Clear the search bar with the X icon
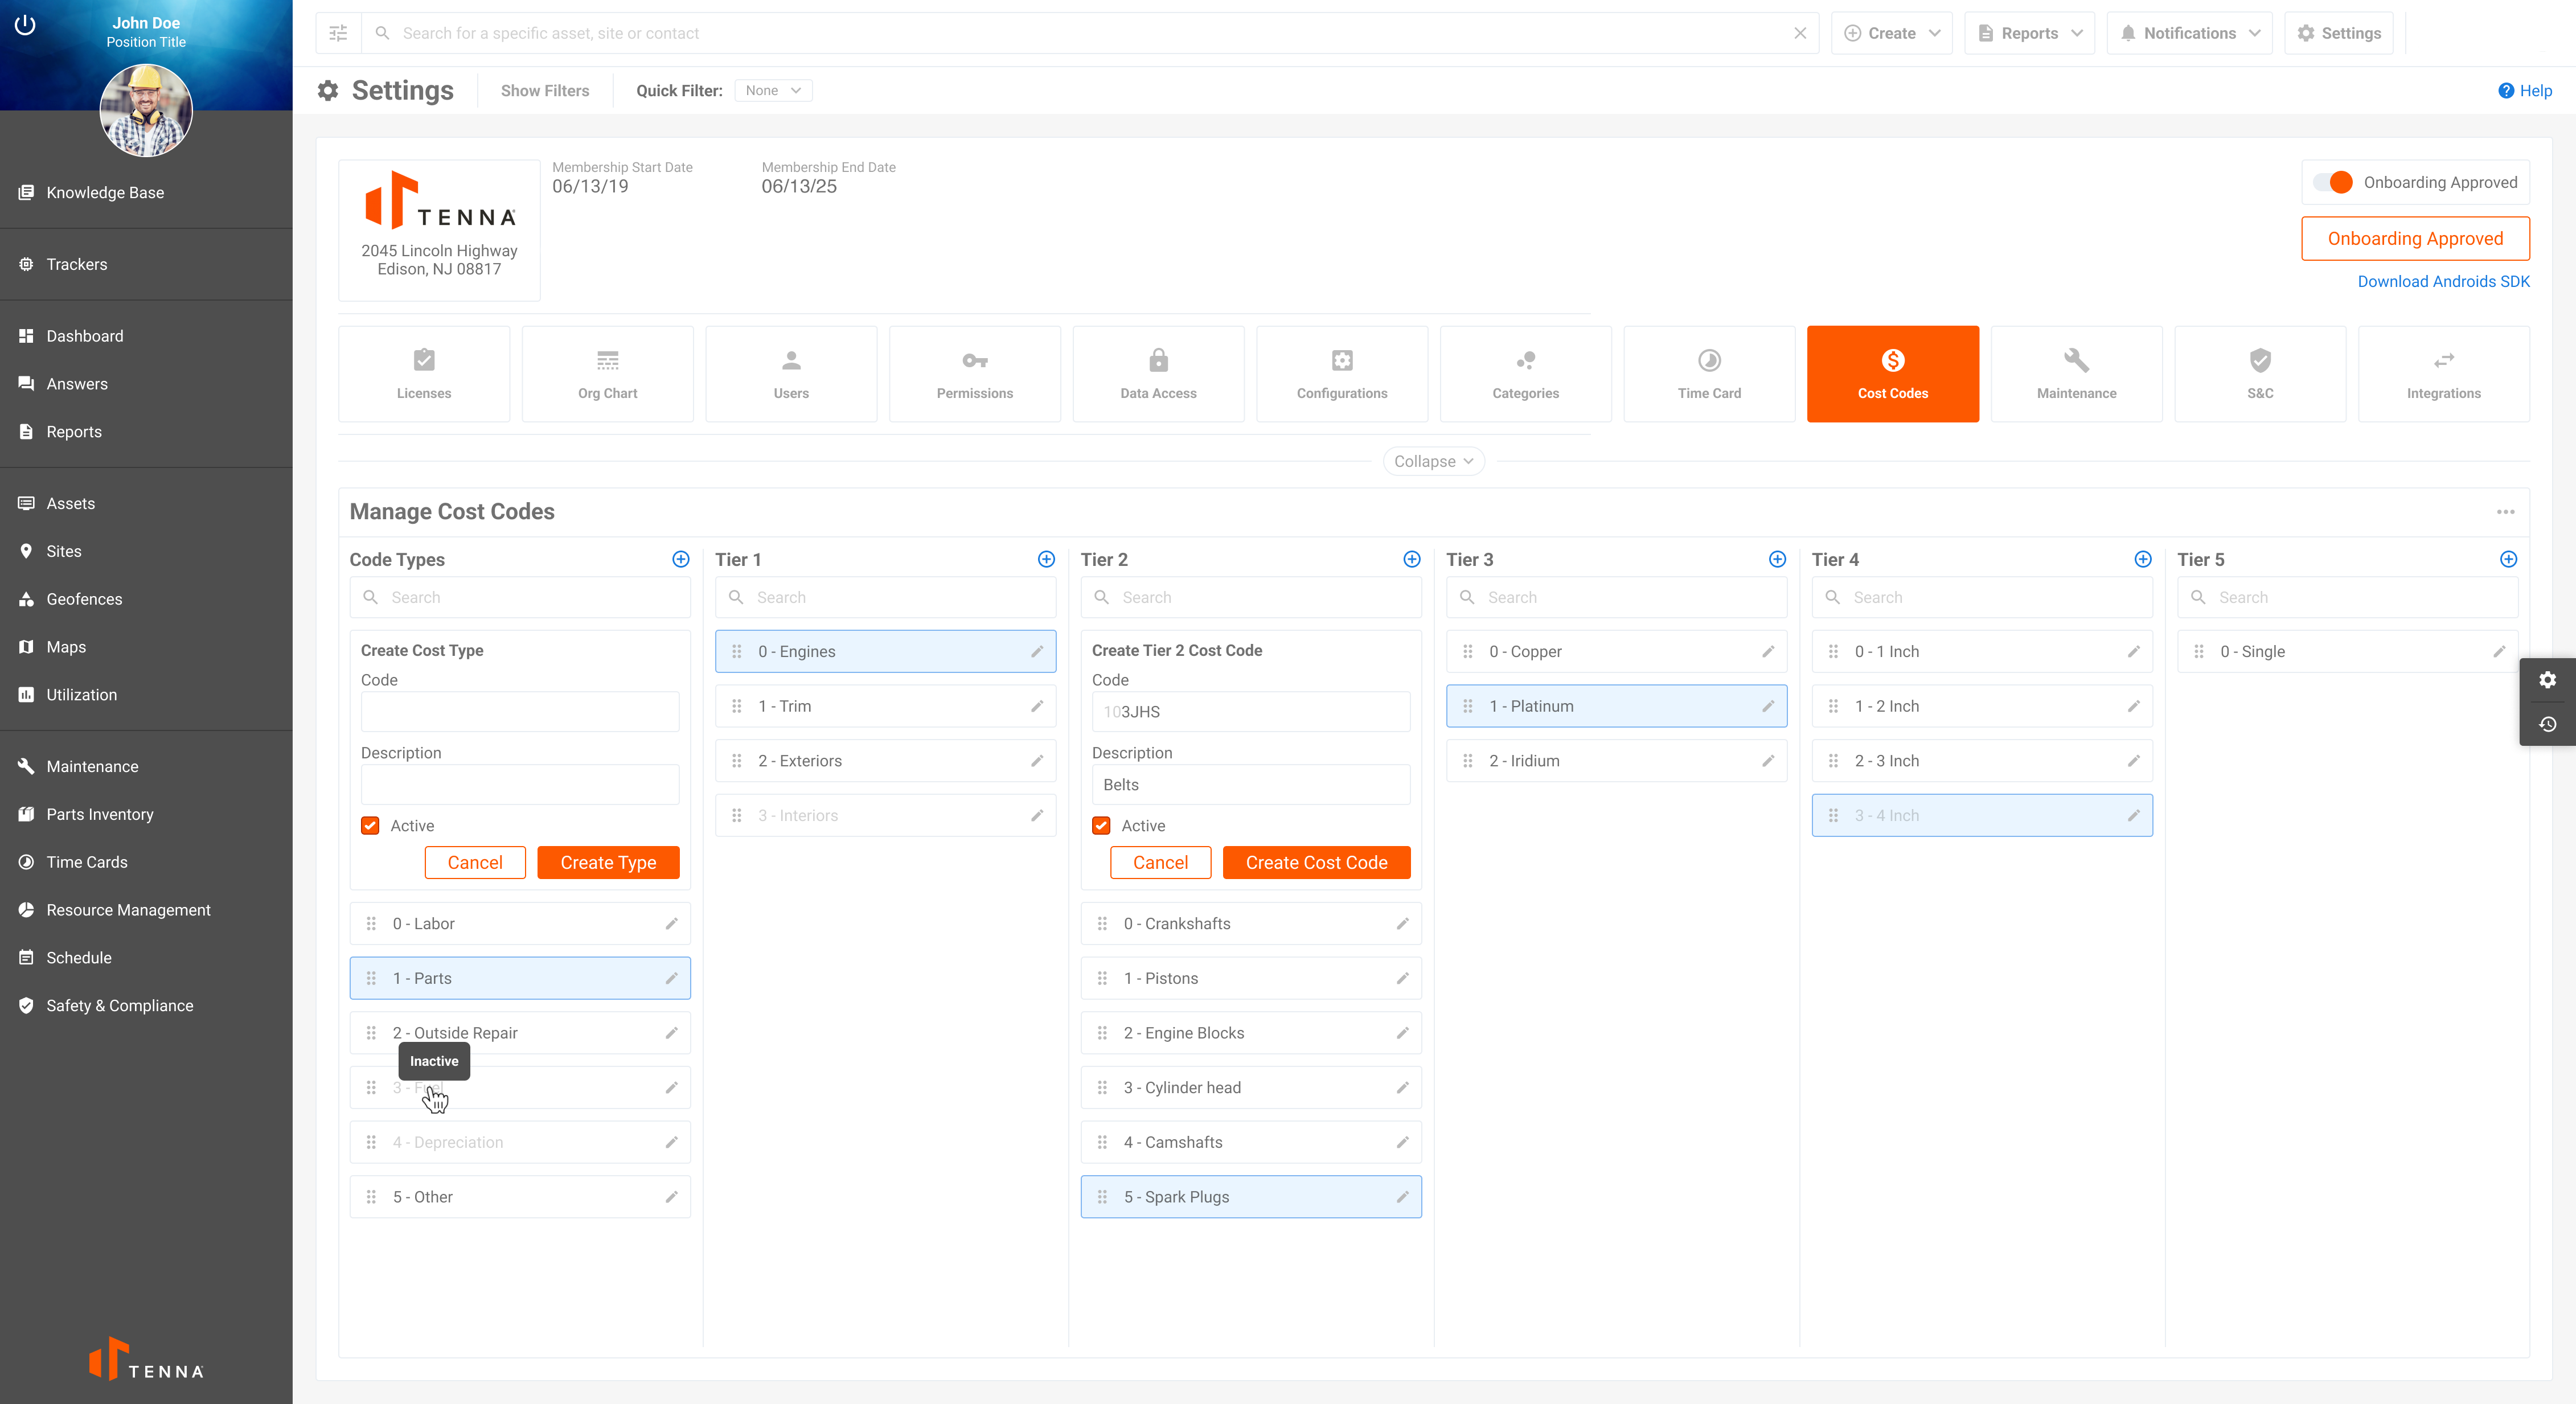The image size is (2576, 1404). [1800, 33]
